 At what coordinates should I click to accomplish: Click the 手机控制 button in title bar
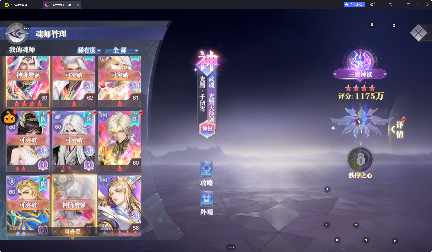(x=354, y=5)
